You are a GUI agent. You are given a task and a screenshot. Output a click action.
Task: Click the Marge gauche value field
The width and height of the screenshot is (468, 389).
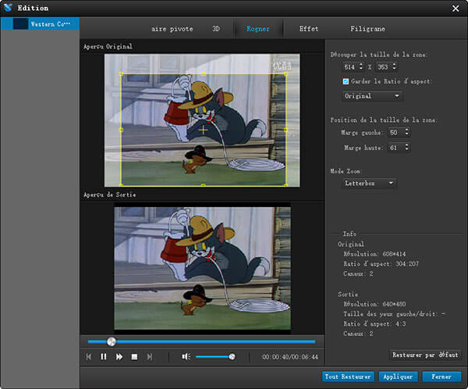tap(395, 133)
